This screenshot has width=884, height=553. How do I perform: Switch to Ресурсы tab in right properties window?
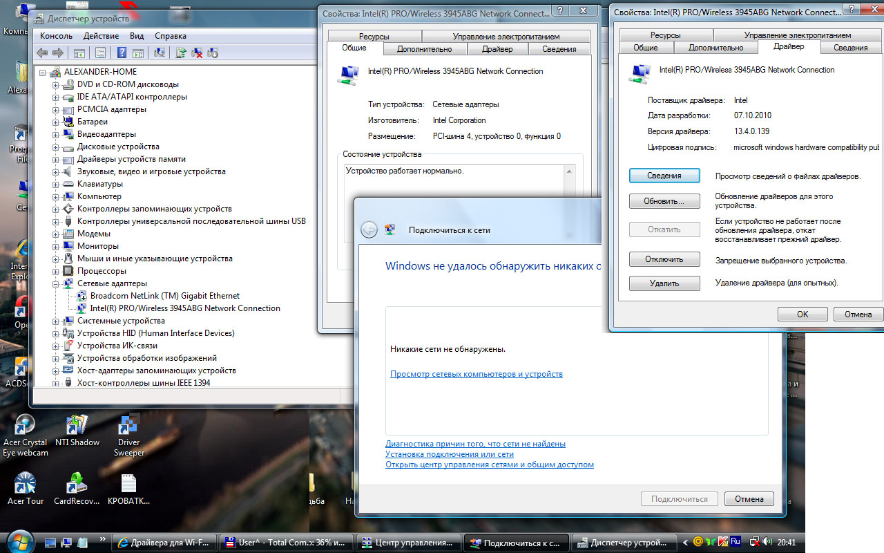tap(665, 35)
